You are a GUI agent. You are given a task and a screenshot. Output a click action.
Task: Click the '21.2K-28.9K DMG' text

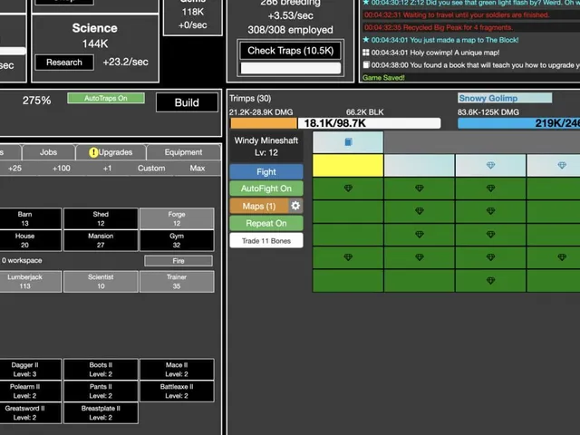[261, 112]
